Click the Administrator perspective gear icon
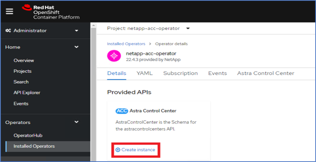The width and height of the screenshot is (316, 162). click(x=8, y=31)
